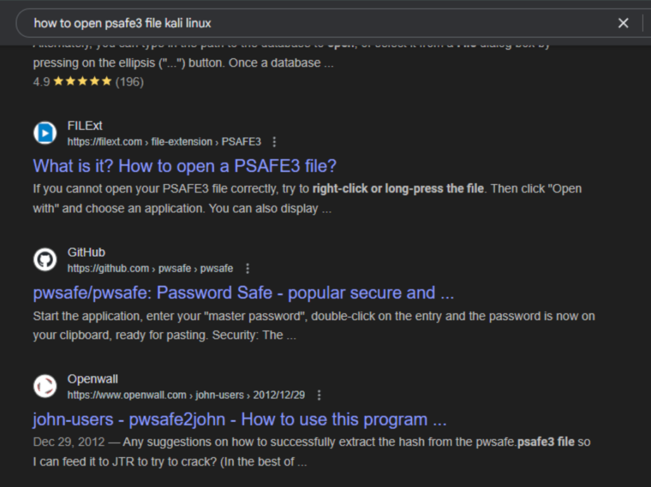Click the FILExt site favicon
Image resolution: width=651 pixels, height=487 pixels.
45,133
